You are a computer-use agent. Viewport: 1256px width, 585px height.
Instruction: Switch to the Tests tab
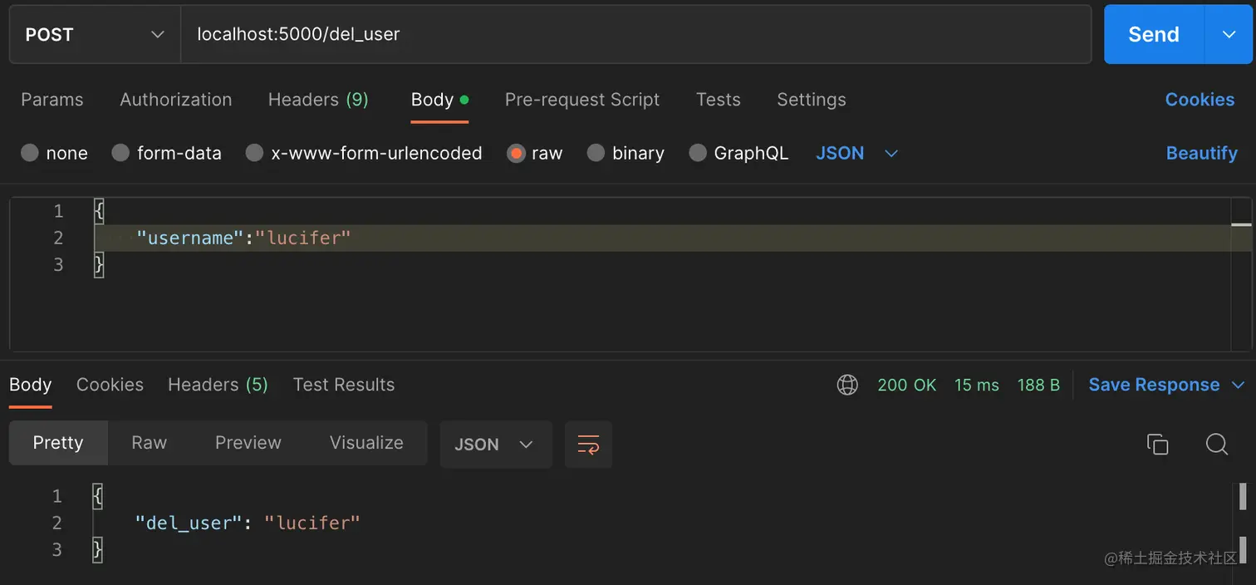[x=718, y=100]
